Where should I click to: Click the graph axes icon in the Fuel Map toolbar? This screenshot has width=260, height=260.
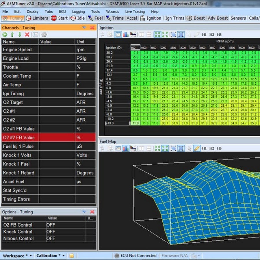pos(133,148)
